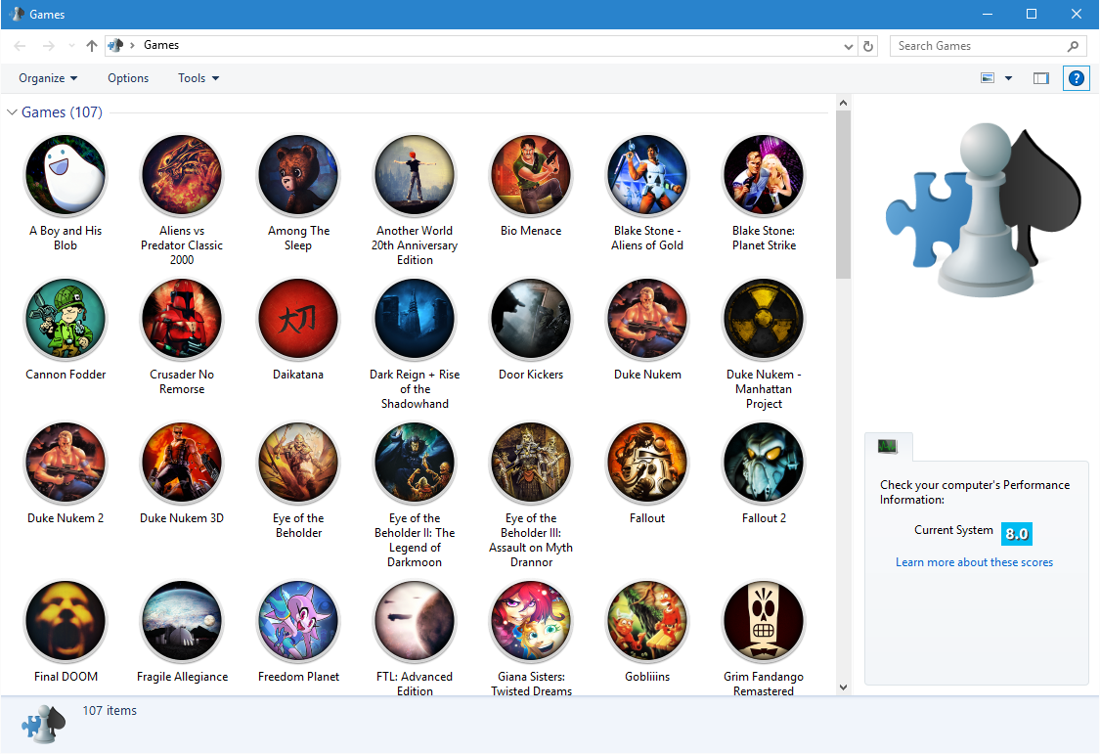Select the Duke Nukem - Manhattan Project icon

(764, 319)
